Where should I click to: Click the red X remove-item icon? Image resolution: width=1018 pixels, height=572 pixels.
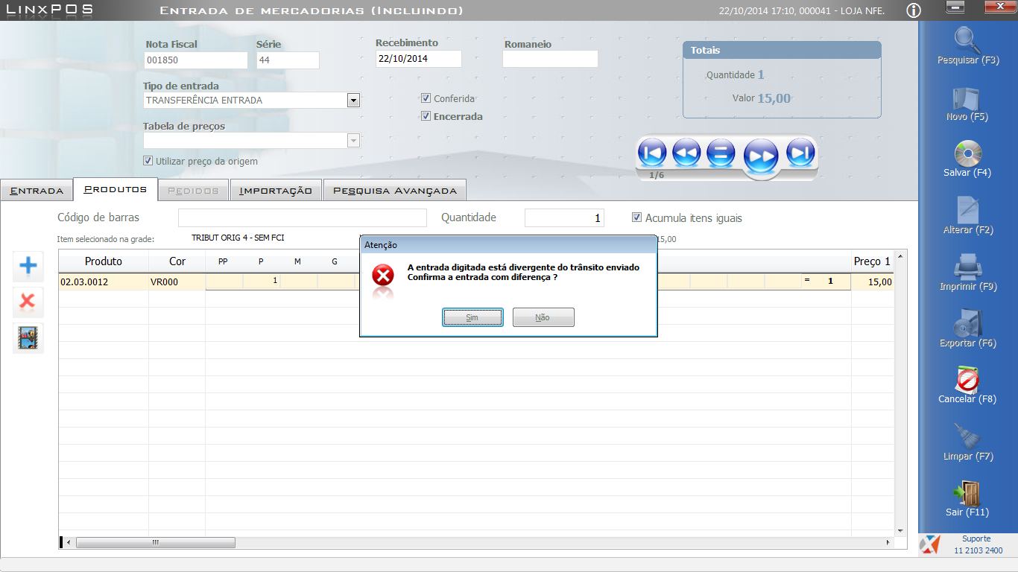[28, 302]
